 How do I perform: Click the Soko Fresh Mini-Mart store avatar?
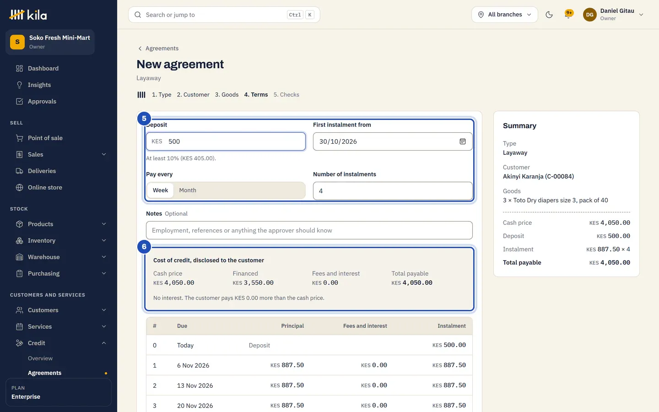[17, 42]
